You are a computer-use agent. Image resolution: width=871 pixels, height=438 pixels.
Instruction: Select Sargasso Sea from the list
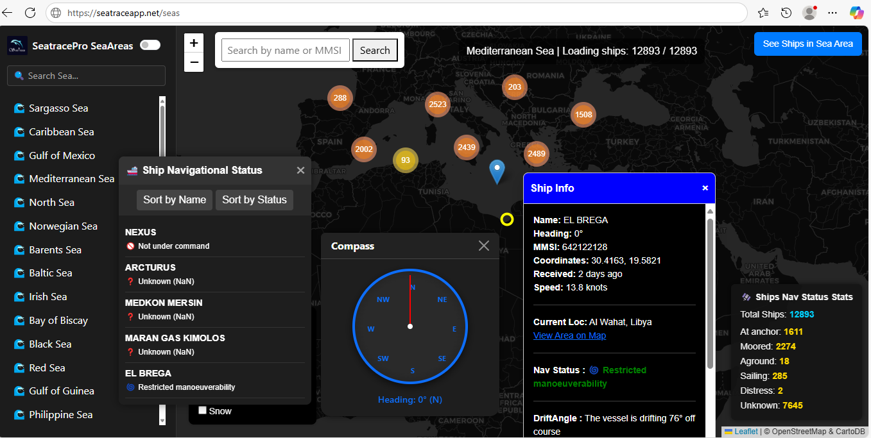pos(58,108)
